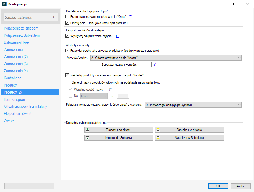This screenshot has width=254, height=192.
Task: Click the Importuj do Subiekta button
Action: tap(119, 138)
